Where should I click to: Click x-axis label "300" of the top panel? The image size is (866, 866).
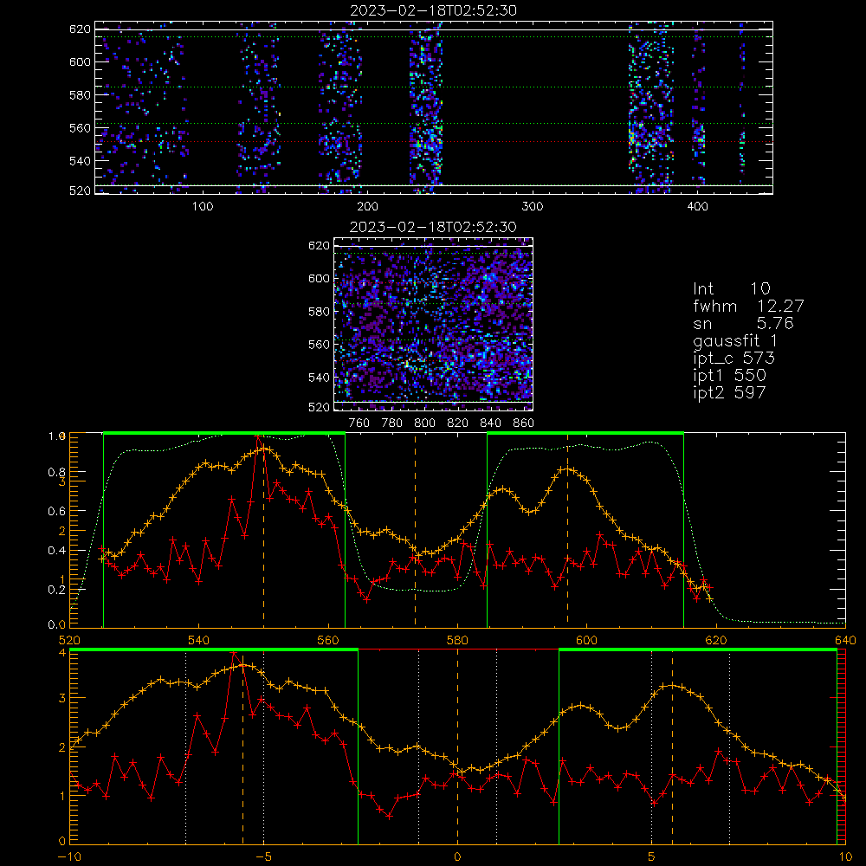533,207
